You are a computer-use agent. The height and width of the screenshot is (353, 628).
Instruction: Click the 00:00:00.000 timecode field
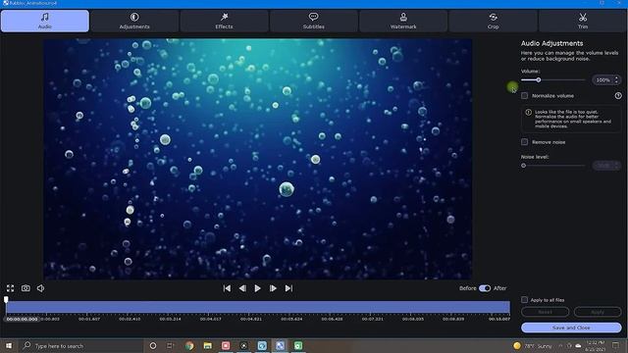tap(22, 319)
